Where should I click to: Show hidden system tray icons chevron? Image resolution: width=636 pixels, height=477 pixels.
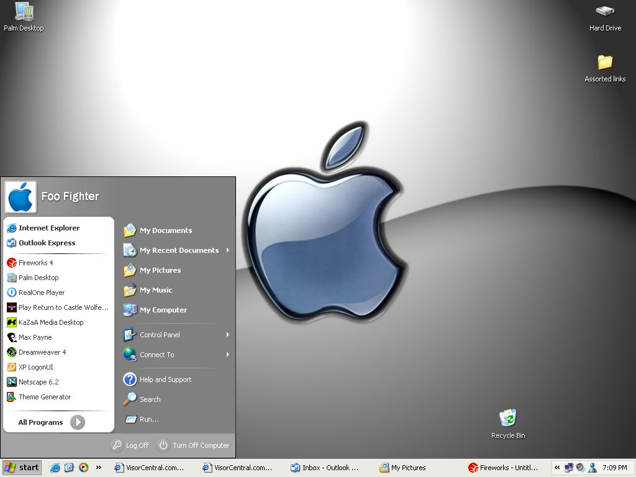[557, 468]
